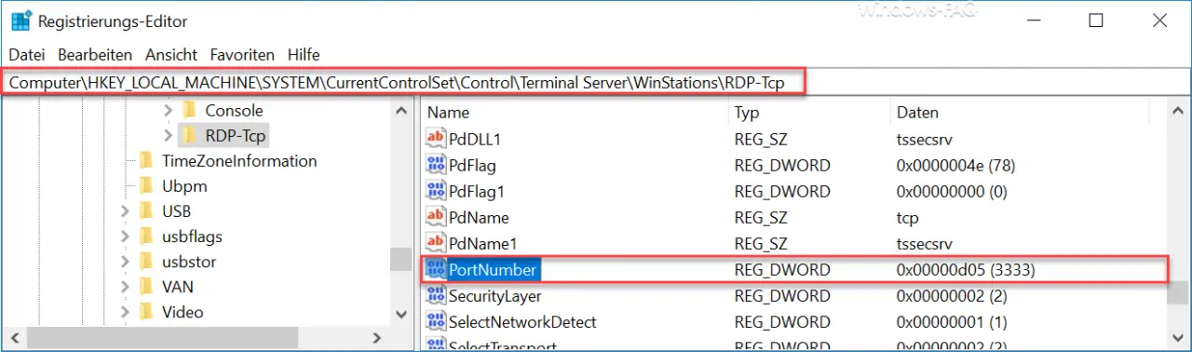Select the TimeZoneInformation folder icon
This screenshot has width=1192, height=352.
145,161
